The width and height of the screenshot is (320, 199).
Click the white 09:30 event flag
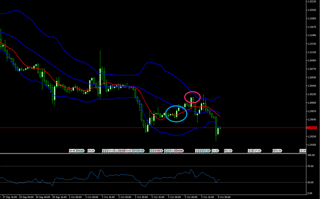click(91, 151)
